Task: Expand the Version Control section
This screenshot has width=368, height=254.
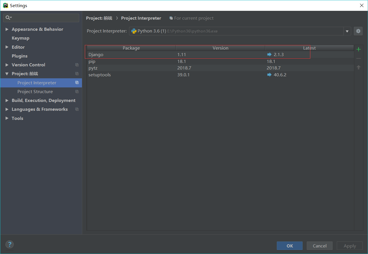Action: click(7, 65)
